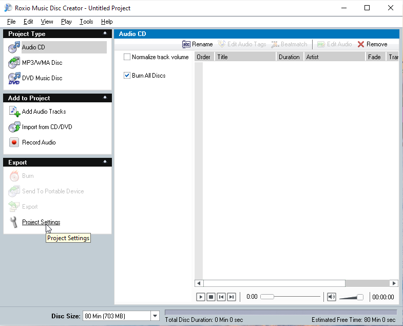Open the File menu
Image resolution: width=403 pixels, height=326 pixels.
tap(11, 22)
